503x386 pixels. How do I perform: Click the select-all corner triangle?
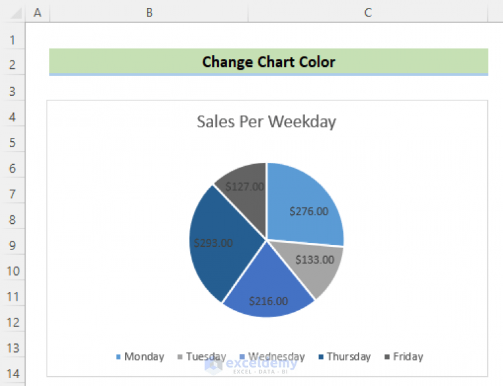pos(15,14)
